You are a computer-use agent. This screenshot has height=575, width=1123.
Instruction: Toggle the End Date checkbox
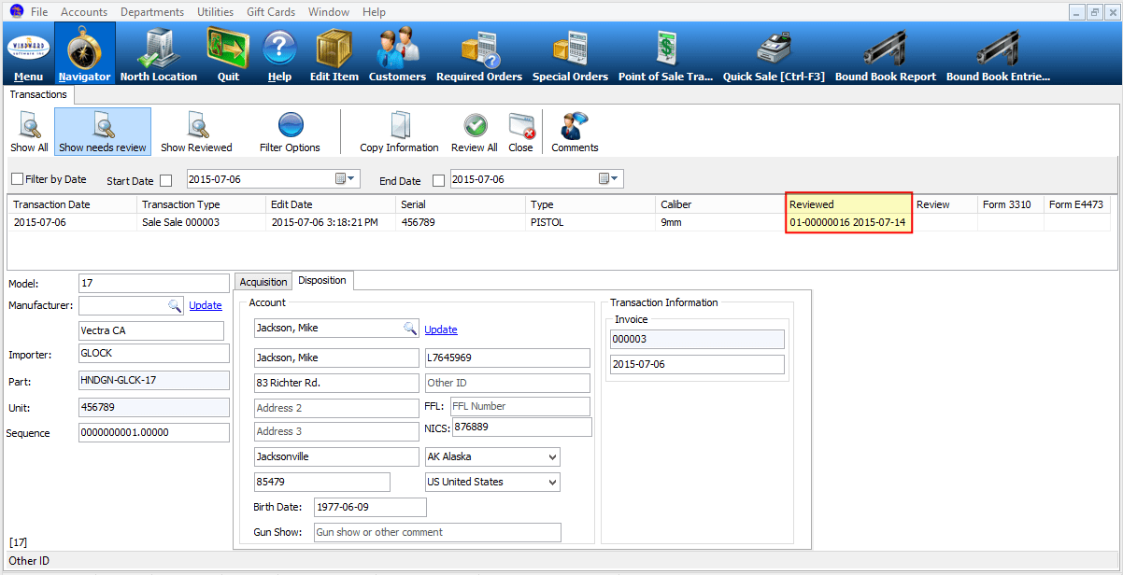click(438, 181)
